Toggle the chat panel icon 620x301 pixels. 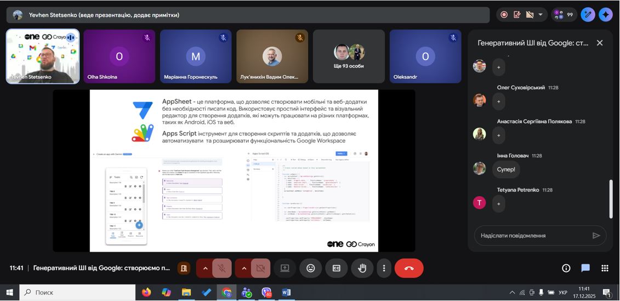[585, 268]
